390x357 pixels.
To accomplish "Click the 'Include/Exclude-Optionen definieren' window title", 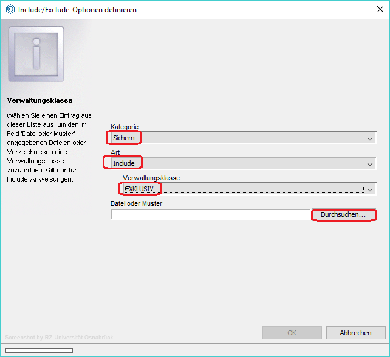I will (77, 10).
